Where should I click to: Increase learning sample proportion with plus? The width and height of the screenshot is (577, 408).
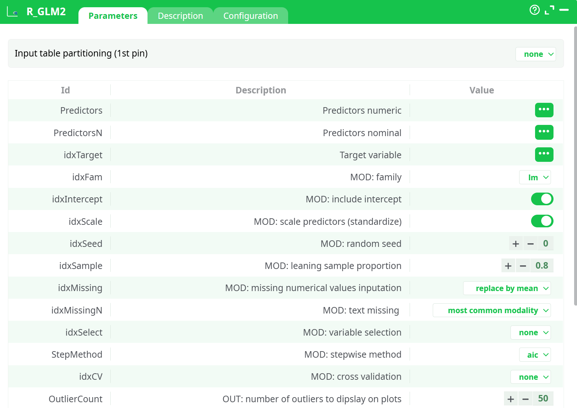[508, 266]
